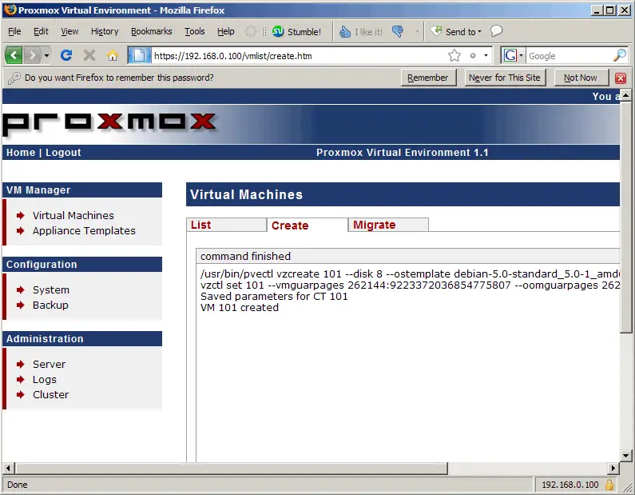Reload the page with the Reload icon
Viewport: 635px width, 495px height.
66,55
